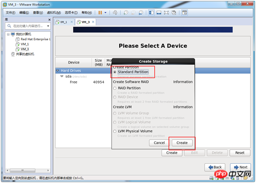The image size is (256, 183).
Task: Switch to the VM_1 tab
Action: click(63, 22)
